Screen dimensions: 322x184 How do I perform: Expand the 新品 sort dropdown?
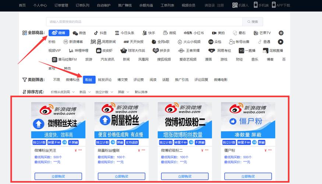tap(85, 92)
